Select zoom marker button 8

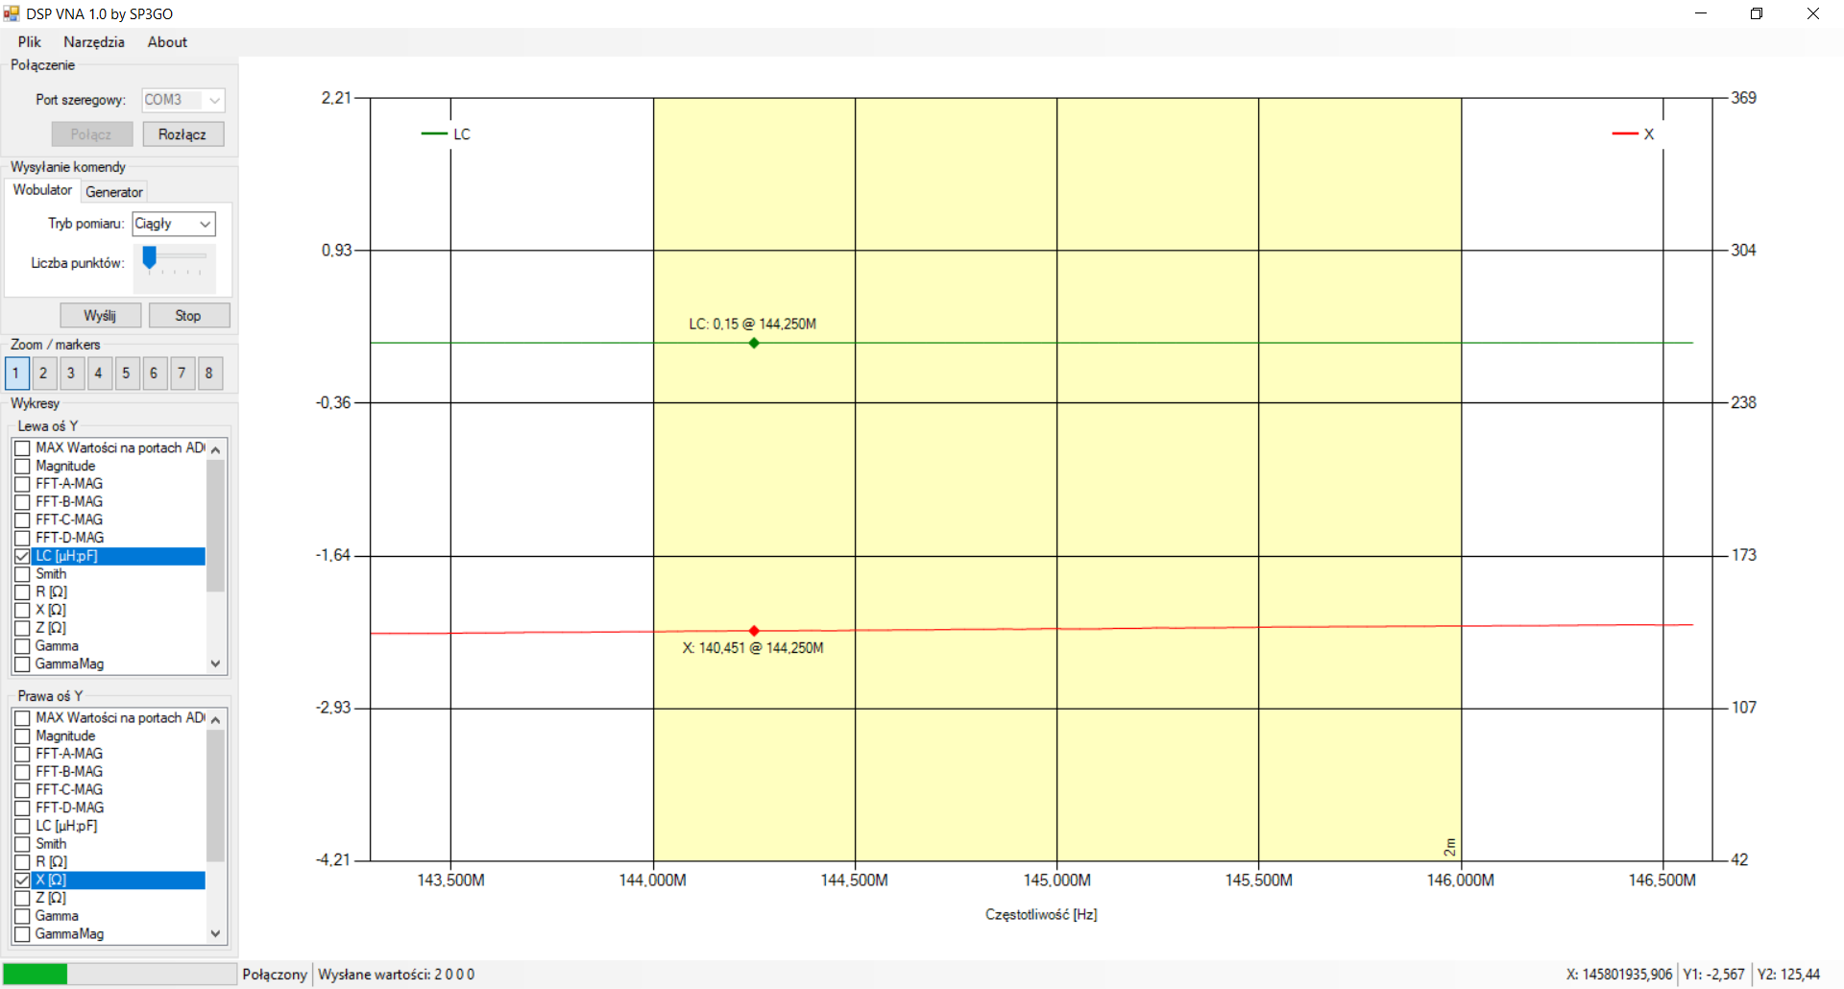click(x=209, y=374)
